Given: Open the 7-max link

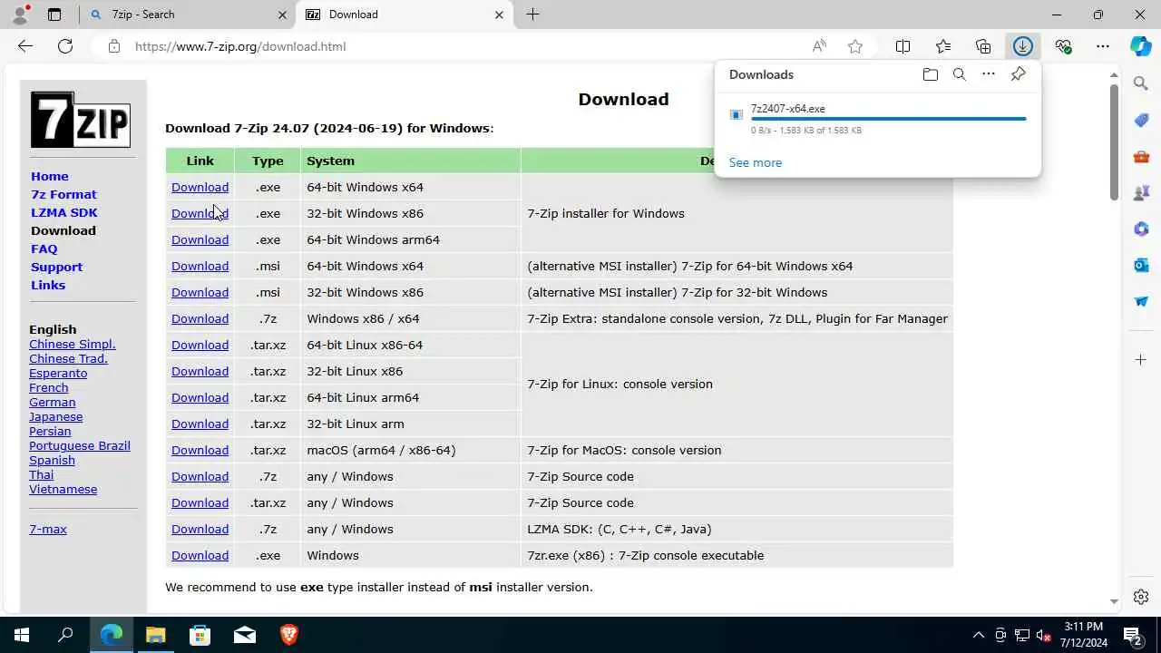Looking at the screenshot, I should tap(48, 529).
